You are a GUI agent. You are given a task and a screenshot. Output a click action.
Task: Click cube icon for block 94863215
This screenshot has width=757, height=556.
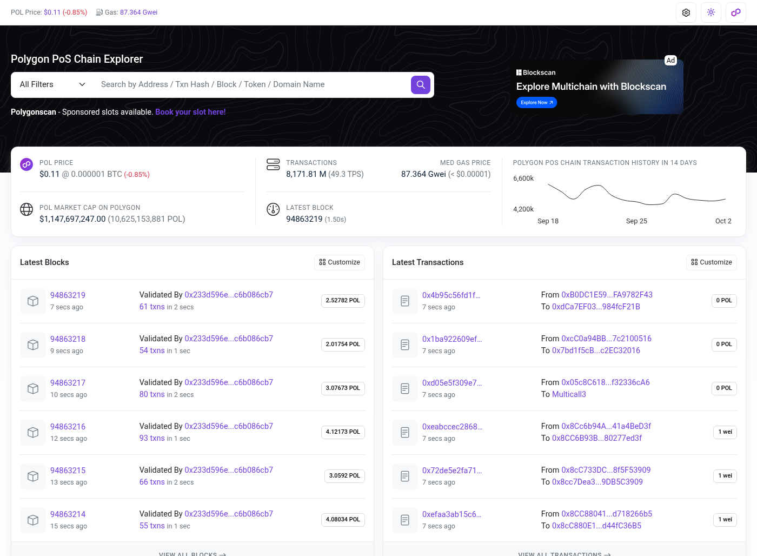(x=33, y=476)
